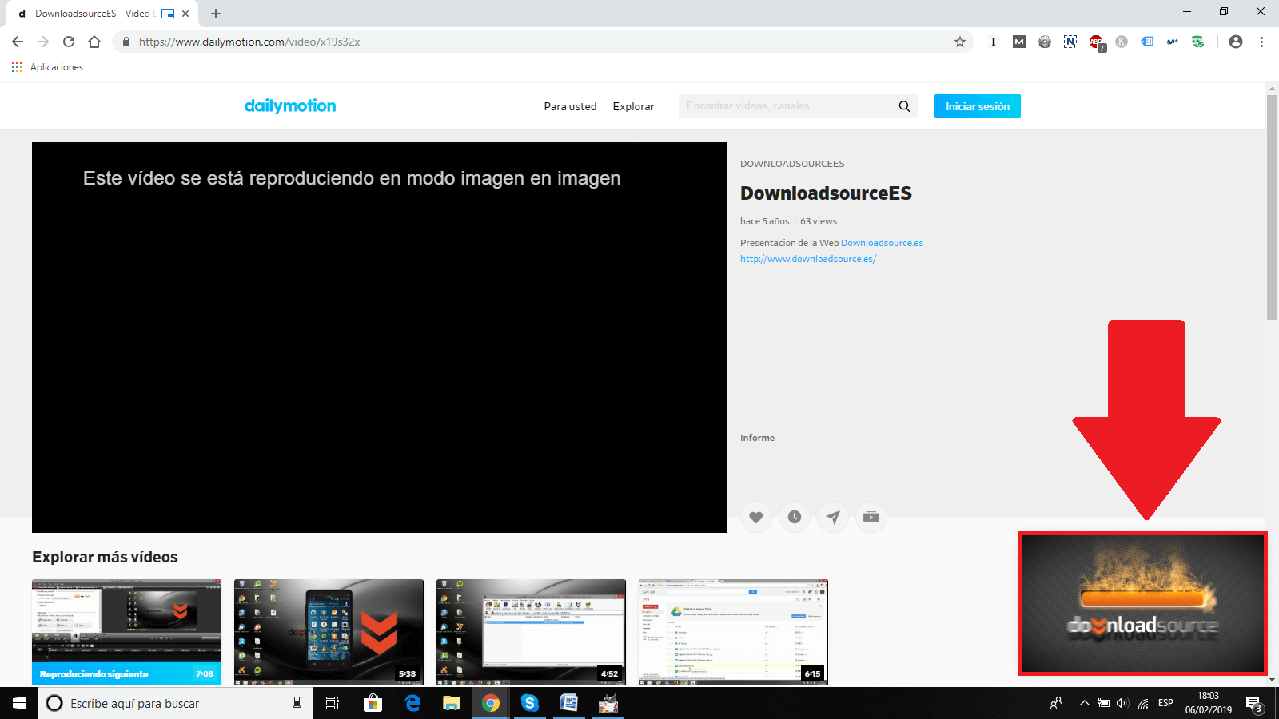
Task: Open Windows Start menu
Action: (19, 703)
